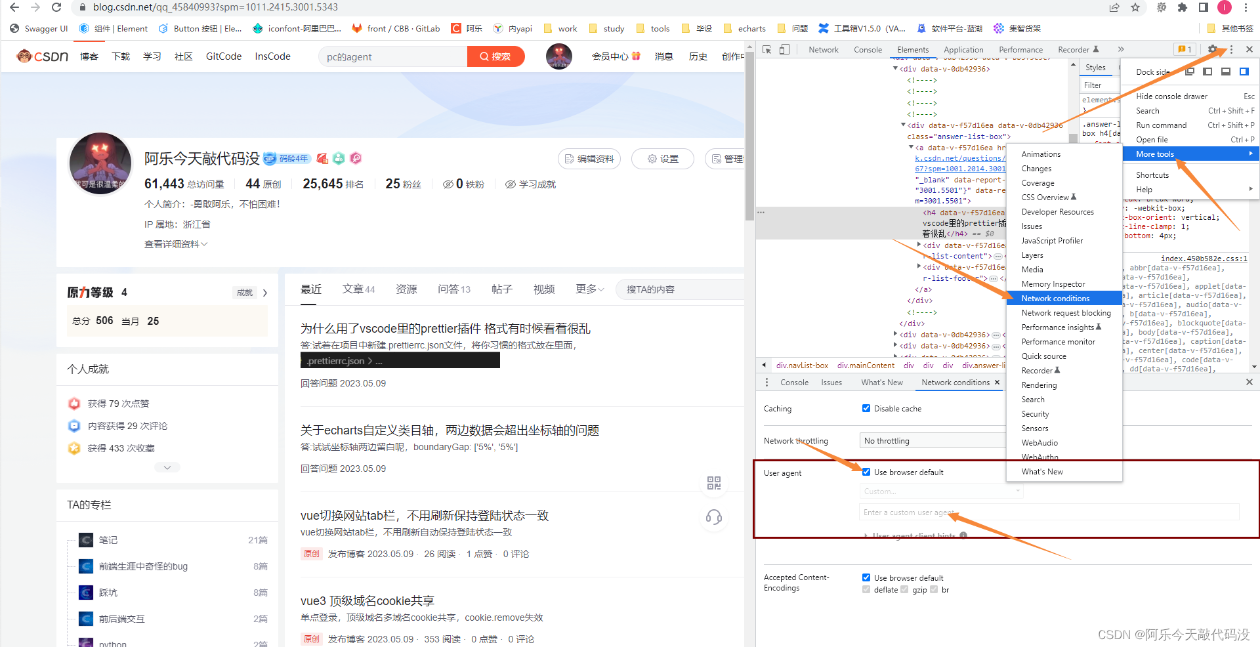Click the 设置 button on profile
The height and width of the screenshot is (647, 1260).
point(662,159)
